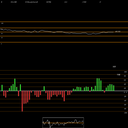Click the MR axis '20' label
This screenshot has height=128, width=128.
click(x=125, y=88)
